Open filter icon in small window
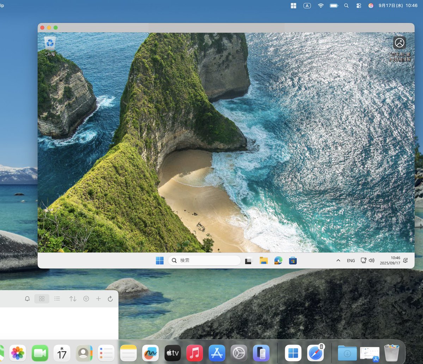 86,299
